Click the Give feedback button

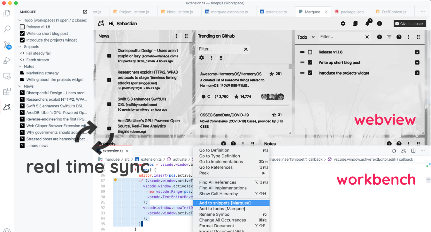(409, 23)
